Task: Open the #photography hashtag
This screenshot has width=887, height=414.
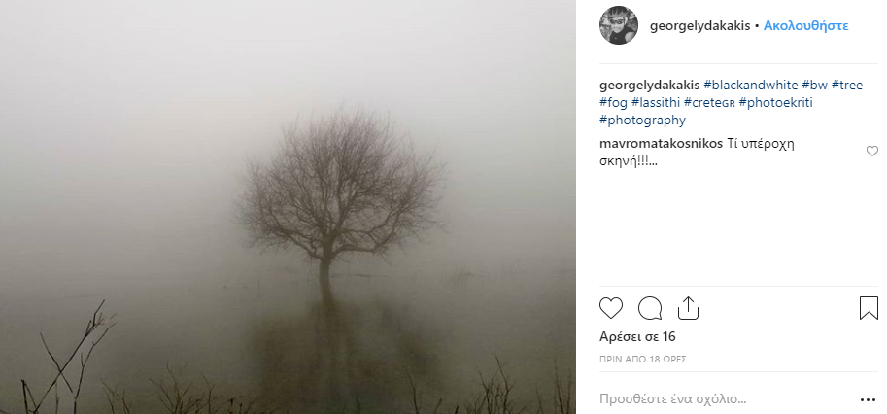Action: [643, 121]
